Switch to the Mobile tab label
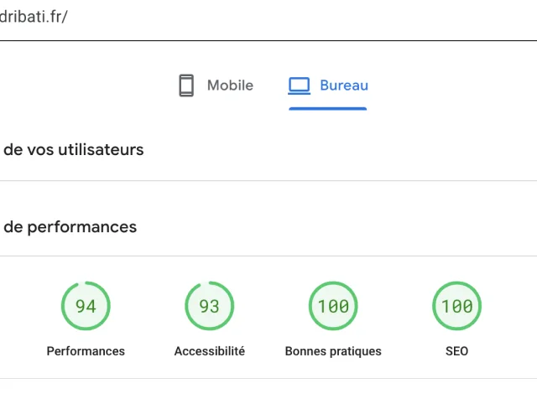The height and width of the screenshot is (404, 537). tap(230, 85)
